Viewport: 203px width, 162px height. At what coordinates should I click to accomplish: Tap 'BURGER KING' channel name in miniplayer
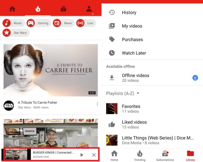pos(41,157)
